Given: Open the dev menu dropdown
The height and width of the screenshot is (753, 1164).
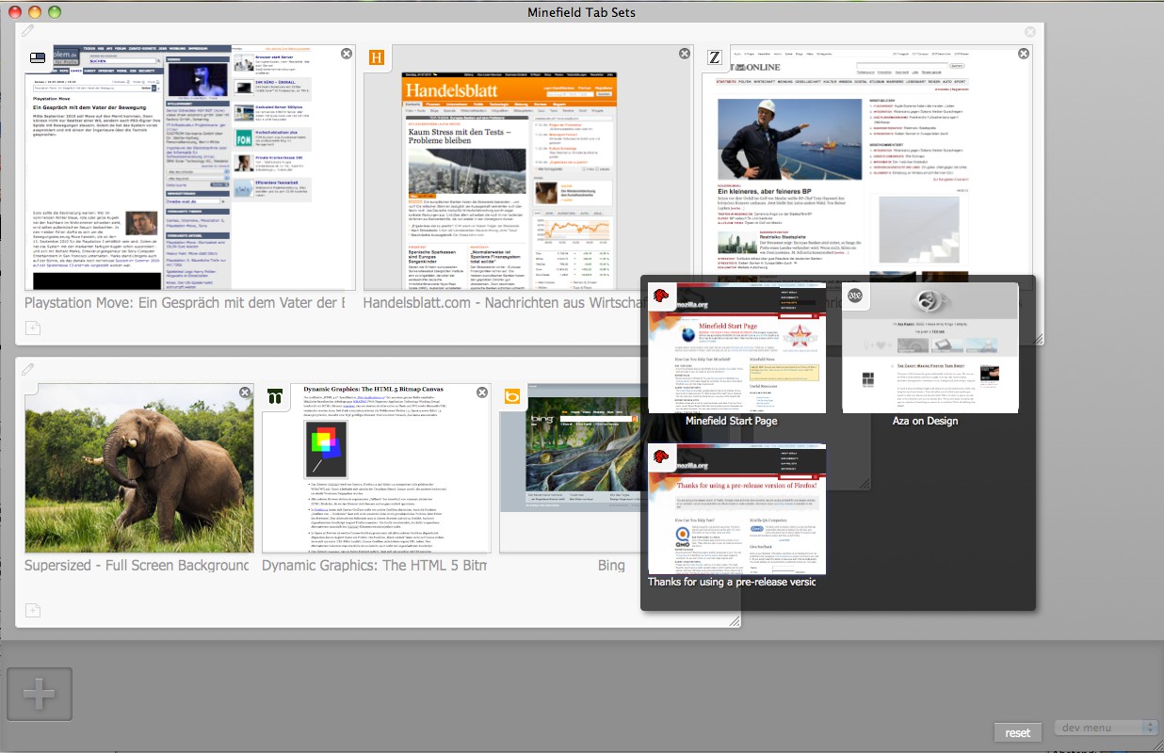Looking at the screenshot, I should point(1106,728).
